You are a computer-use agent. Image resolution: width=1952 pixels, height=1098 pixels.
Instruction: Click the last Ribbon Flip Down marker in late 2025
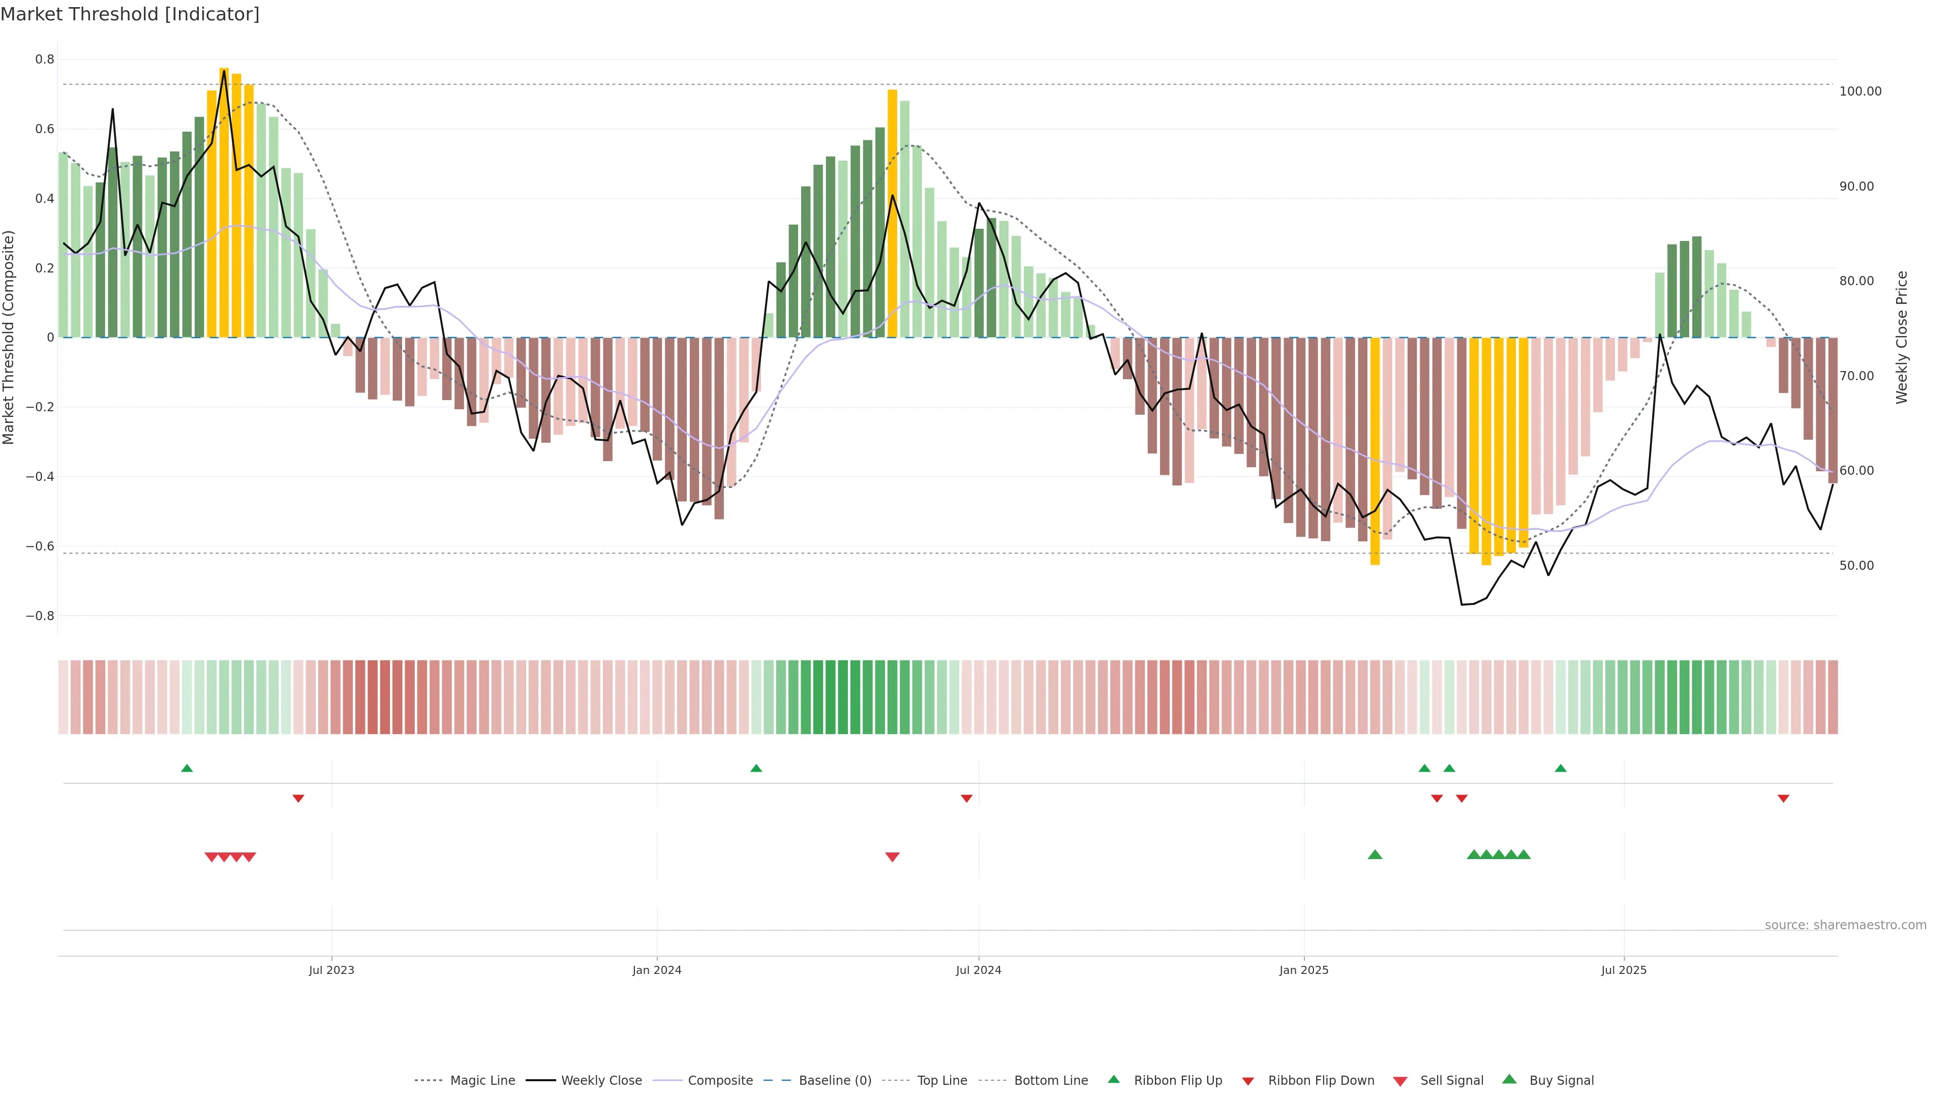click(1783, 799)
